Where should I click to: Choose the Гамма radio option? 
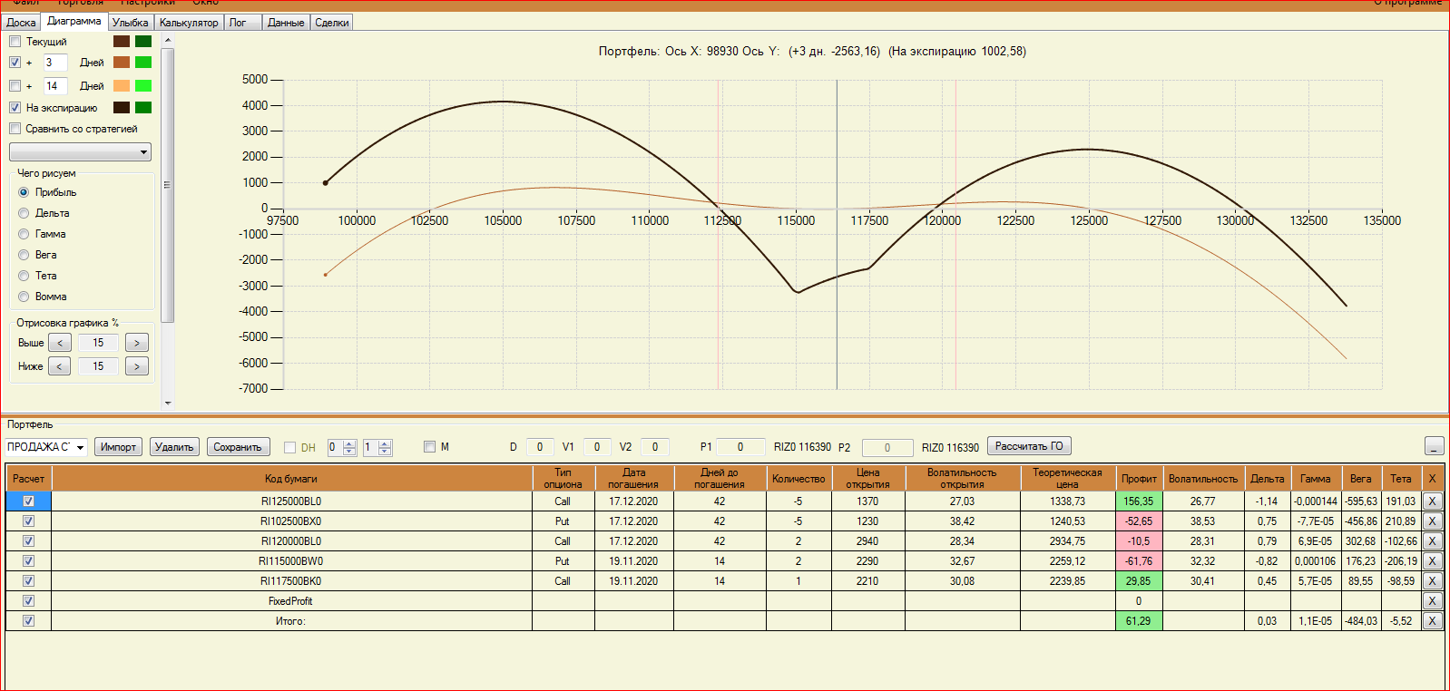click(24, 234)
